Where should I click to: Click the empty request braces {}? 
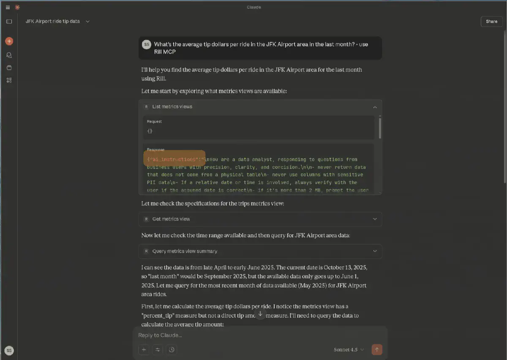click(150, 131)
